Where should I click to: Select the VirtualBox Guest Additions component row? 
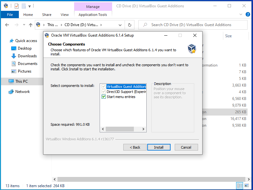click(126, 87)
